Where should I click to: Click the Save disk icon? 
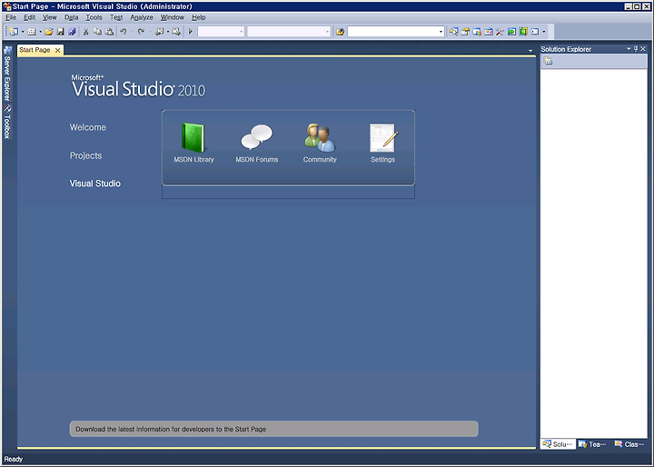61,32
